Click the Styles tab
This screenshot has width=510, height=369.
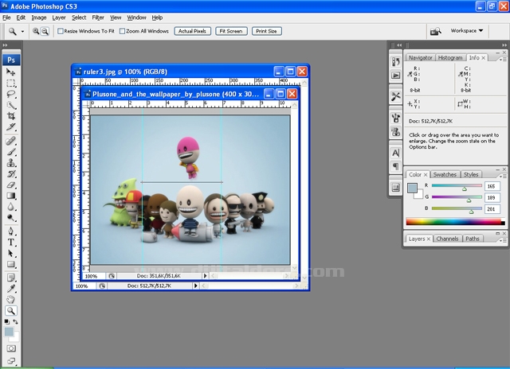[471, 174]
